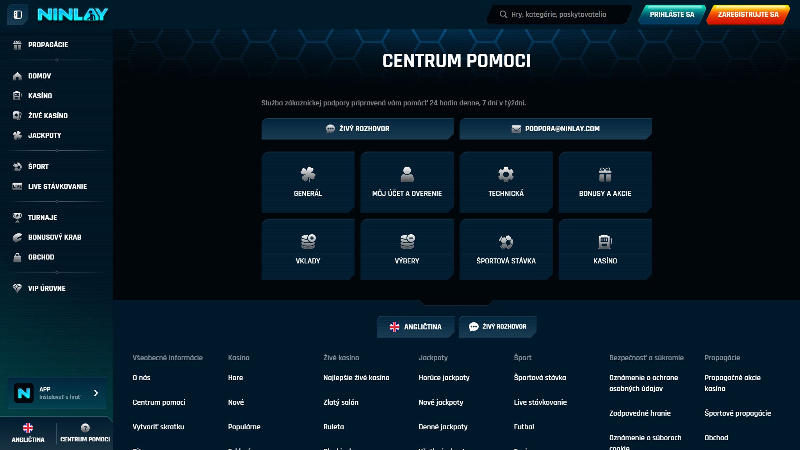Screen dimensions: 800x450
Task: Open Bonusový krab menu item
Action: [x=54, y=237]
